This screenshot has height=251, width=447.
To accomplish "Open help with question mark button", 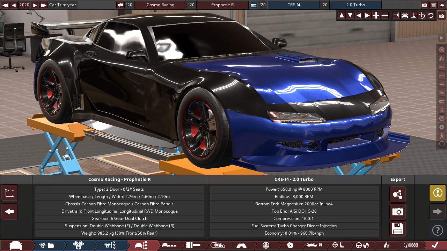I will point(438,230).
